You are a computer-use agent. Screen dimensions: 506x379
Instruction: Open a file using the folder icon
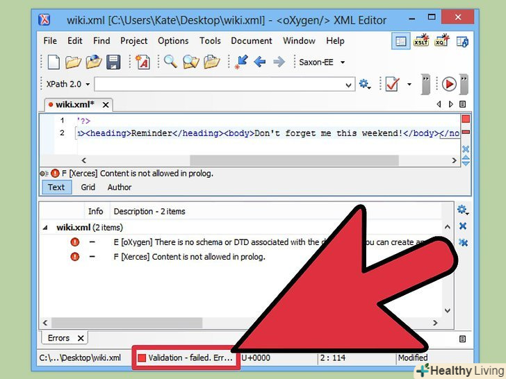pos(73,62)
